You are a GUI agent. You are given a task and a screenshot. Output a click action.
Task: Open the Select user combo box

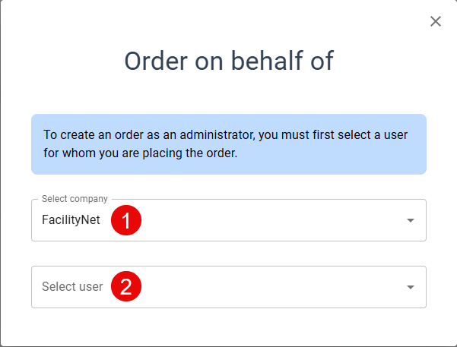tap(229, 287)
